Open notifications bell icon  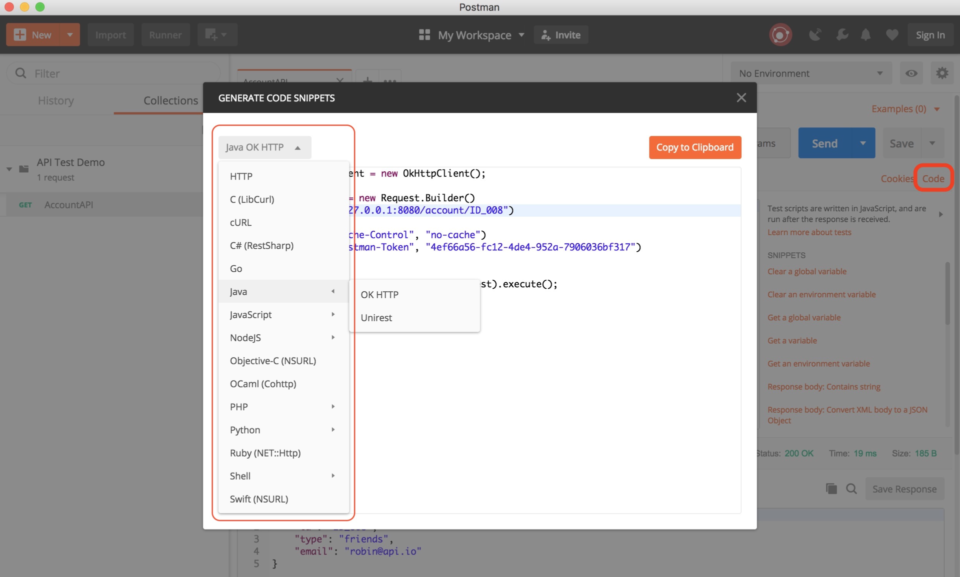[x=865, y=35]
